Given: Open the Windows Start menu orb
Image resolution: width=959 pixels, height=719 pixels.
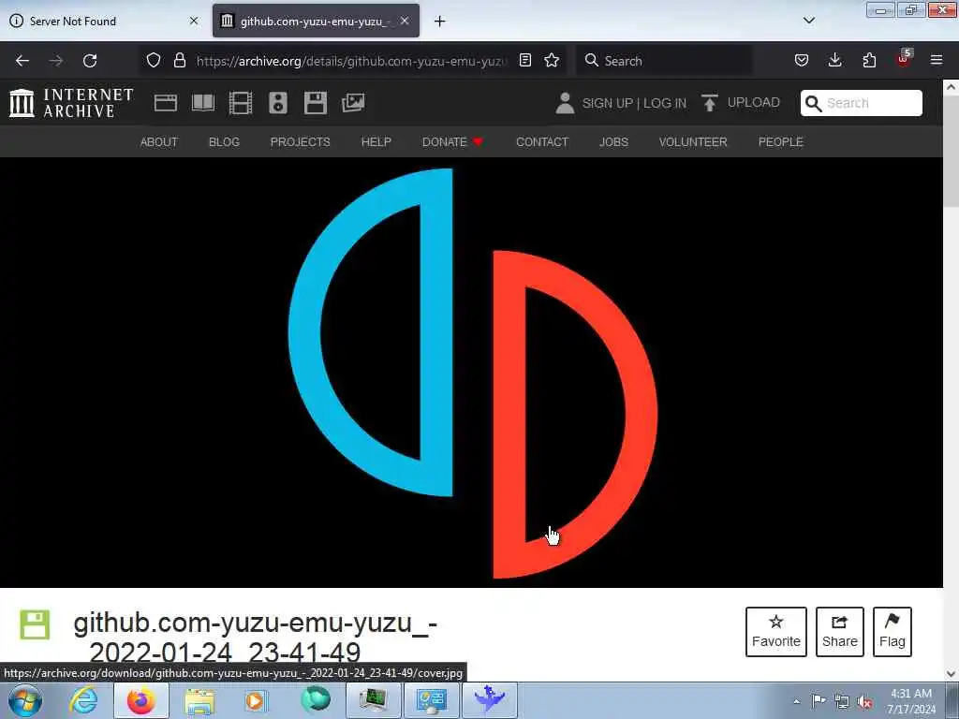Looking at the screenshot, I should 25,700.
